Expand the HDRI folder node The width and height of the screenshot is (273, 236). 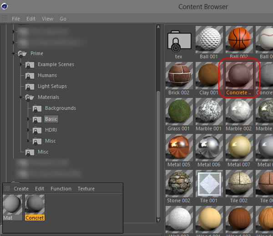point(28,130)
